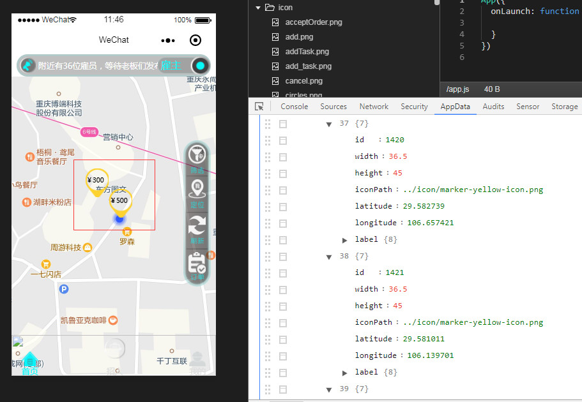
Task: Open the Network tab
Action: coord(374,107)
